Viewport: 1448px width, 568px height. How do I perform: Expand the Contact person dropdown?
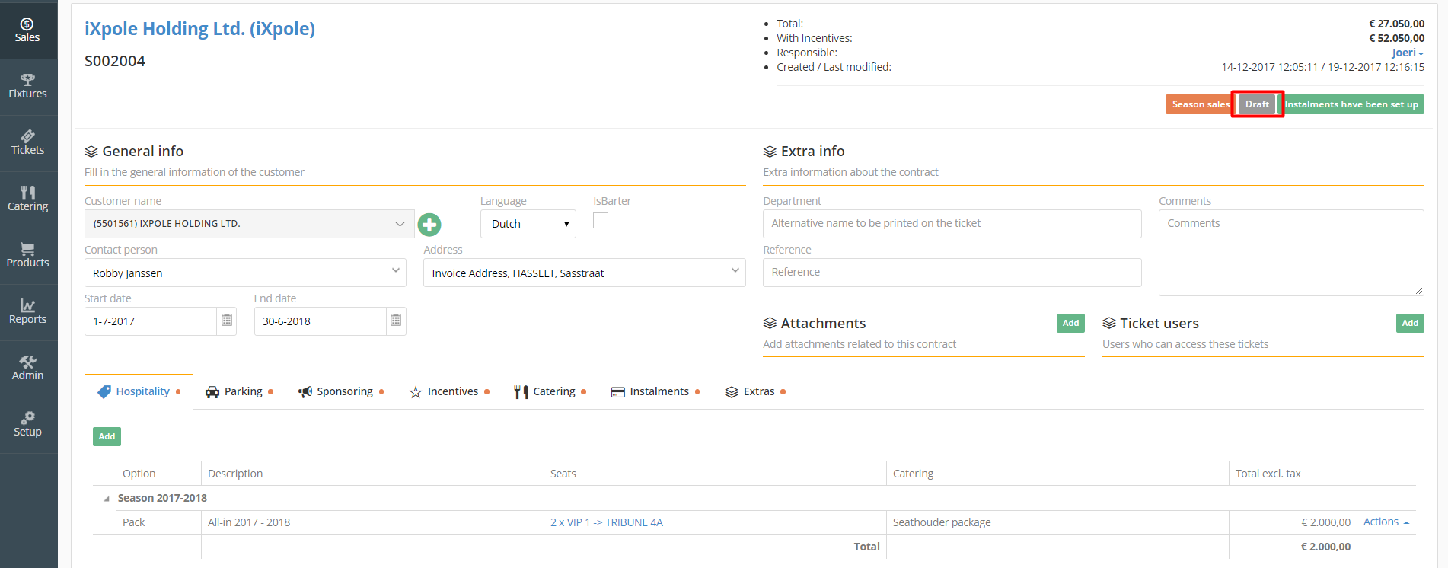tap(245, 273)
